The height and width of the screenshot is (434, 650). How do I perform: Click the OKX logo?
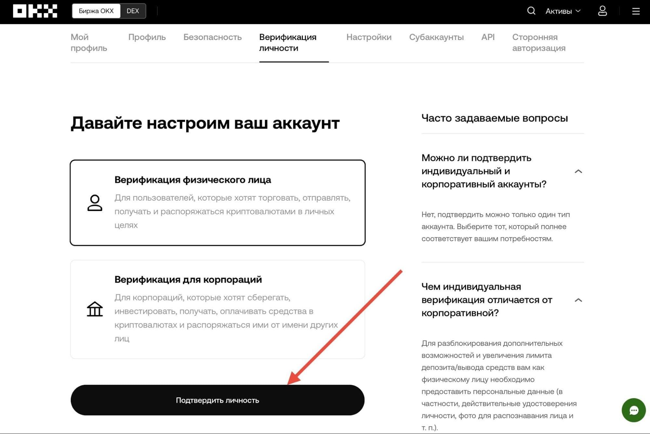click(x=35, y=11)
